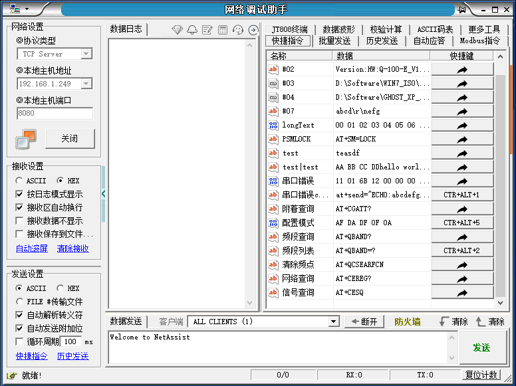Send the #07 shortcut command arrow
The image size is (516, 386).
462,112
